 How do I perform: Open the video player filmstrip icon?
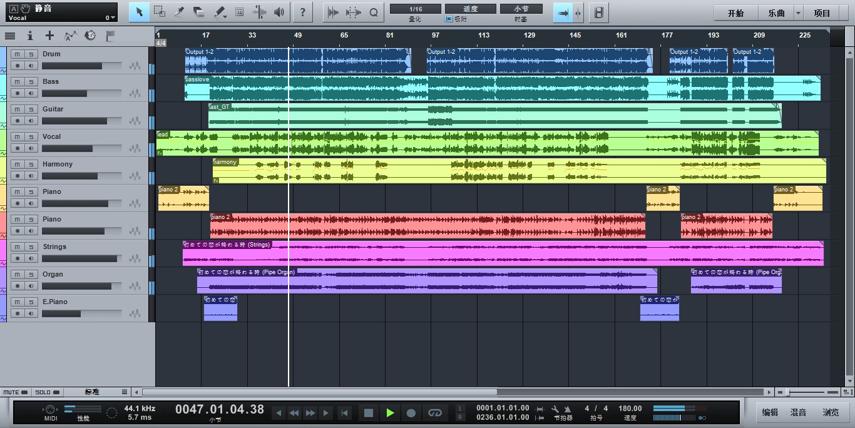pos(599,12)
